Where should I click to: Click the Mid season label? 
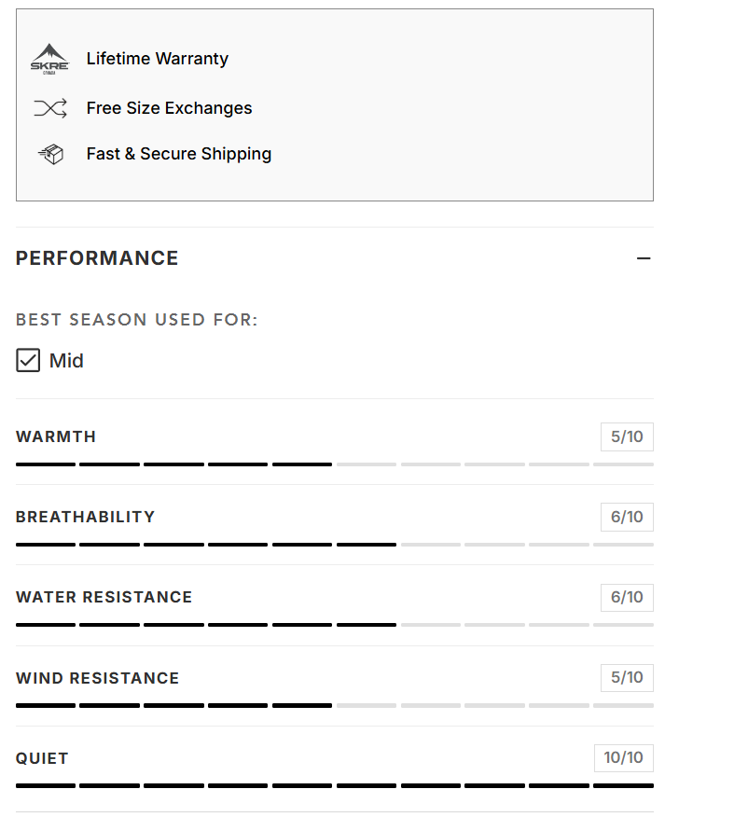tap(66, 361)
